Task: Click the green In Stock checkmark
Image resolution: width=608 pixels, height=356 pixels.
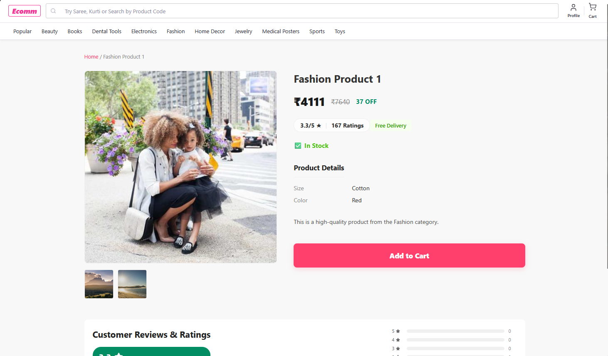Action: point(298,146)
